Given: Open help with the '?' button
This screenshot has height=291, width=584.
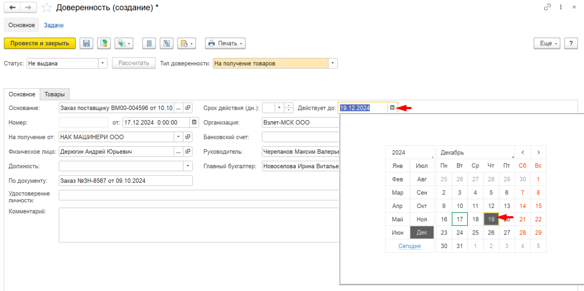Looking at the screenshot, I should tap(571, 43).
